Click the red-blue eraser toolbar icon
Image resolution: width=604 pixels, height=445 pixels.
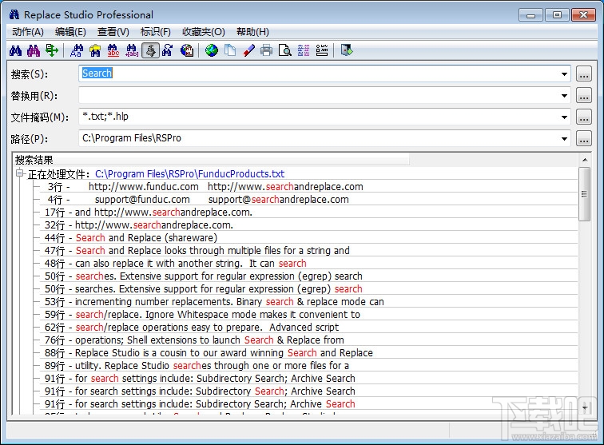[x=248, y=50]
